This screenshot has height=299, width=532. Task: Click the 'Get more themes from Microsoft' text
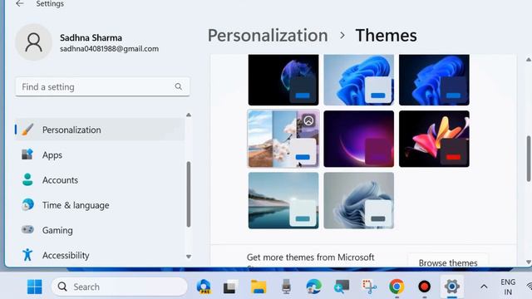coord(310,257)
